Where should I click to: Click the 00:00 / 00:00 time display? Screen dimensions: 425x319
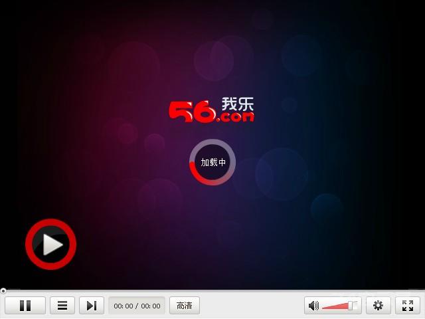point(137,306)
